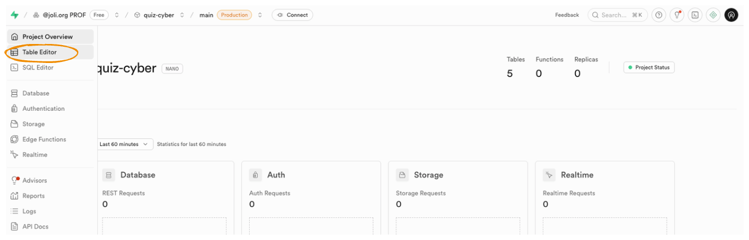The height and width of the screenshot is (240, 749).
Task: Open Storage in the sidebar
Action: (33, 124)
